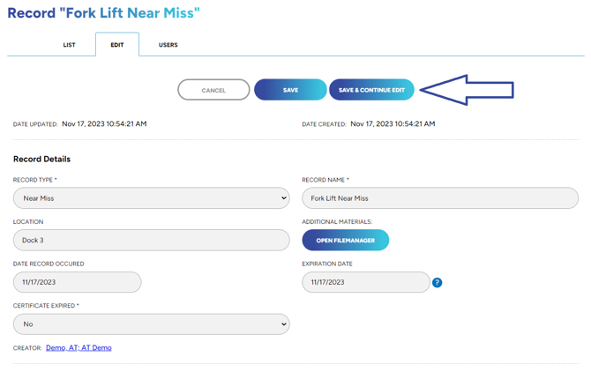Screen dimensions: 591x372
Task: Click the Record Details section heading
Action: pyautogui.click(x=41, y=160)
